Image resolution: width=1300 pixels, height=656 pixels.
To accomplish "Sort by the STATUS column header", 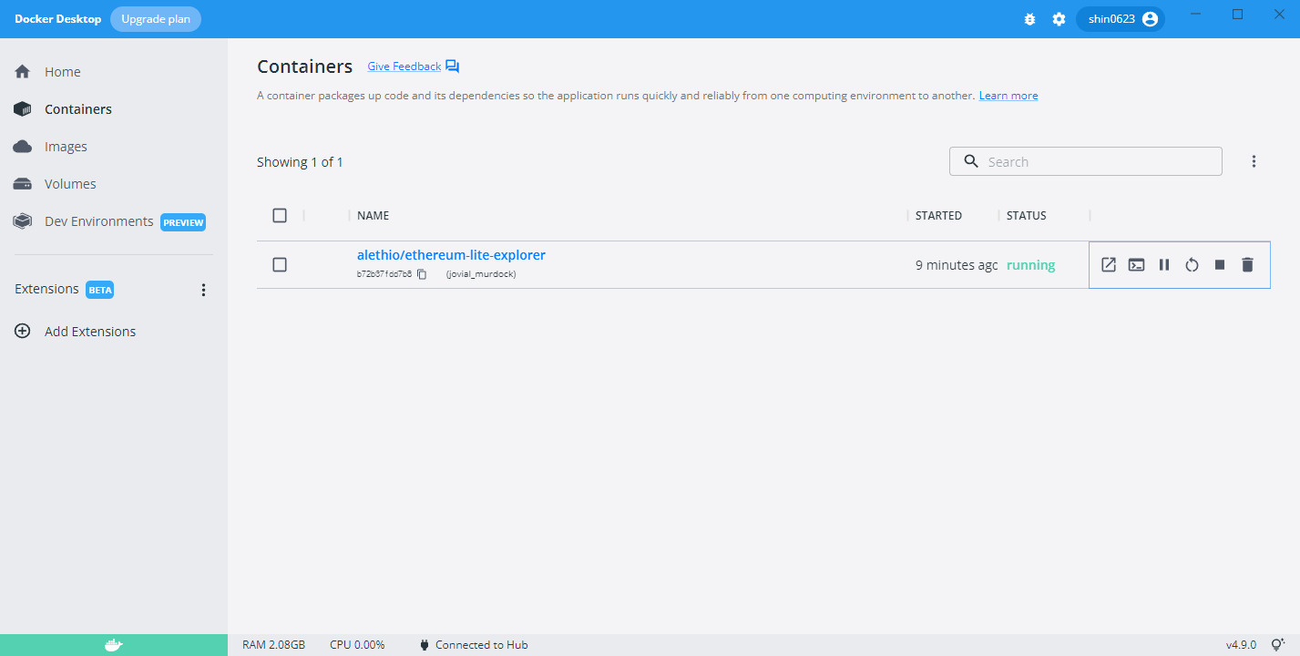I will point(1027,216).
